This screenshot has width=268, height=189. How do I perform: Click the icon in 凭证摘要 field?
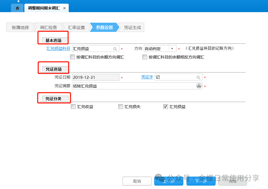tap(199, 86)
